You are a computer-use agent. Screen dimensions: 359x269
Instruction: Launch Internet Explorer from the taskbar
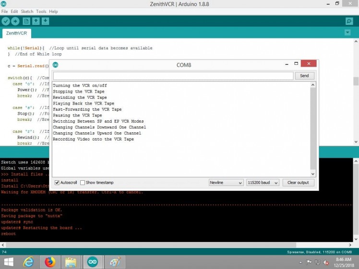pyautogui.click(x=29, y=262)
